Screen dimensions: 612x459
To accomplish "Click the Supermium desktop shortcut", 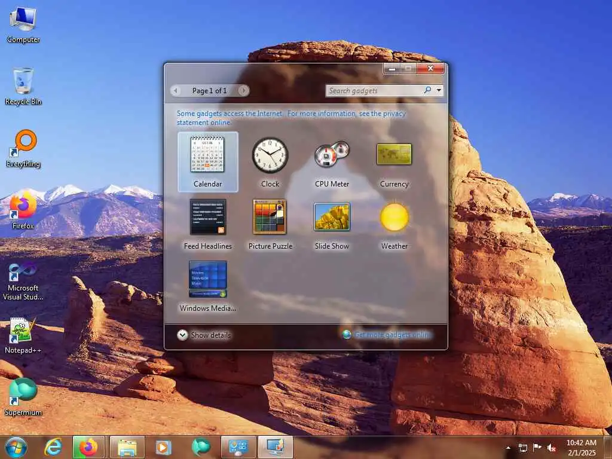I will tap(23, 397).
